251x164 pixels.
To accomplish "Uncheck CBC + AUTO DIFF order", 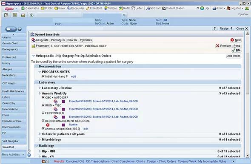I will click(43, 97).
